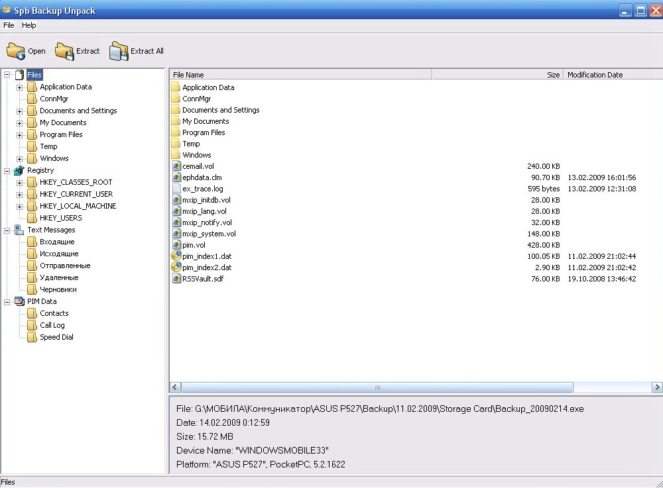663x488 pixels.
Task: Select the Text Messages phone icon in tree
Action: tap(19, 230)
